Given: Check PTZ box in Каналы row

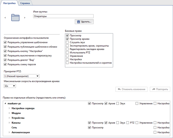Looking at the screenshot, I should click(128, 123).
